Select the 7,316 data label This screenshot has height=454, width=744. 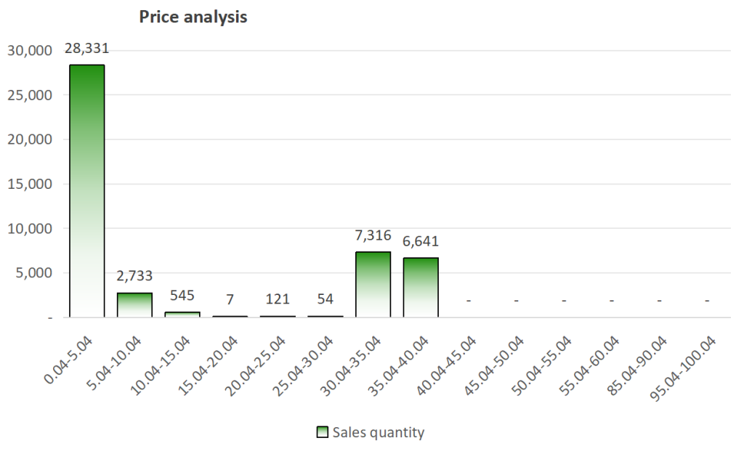tap(373, 236)
